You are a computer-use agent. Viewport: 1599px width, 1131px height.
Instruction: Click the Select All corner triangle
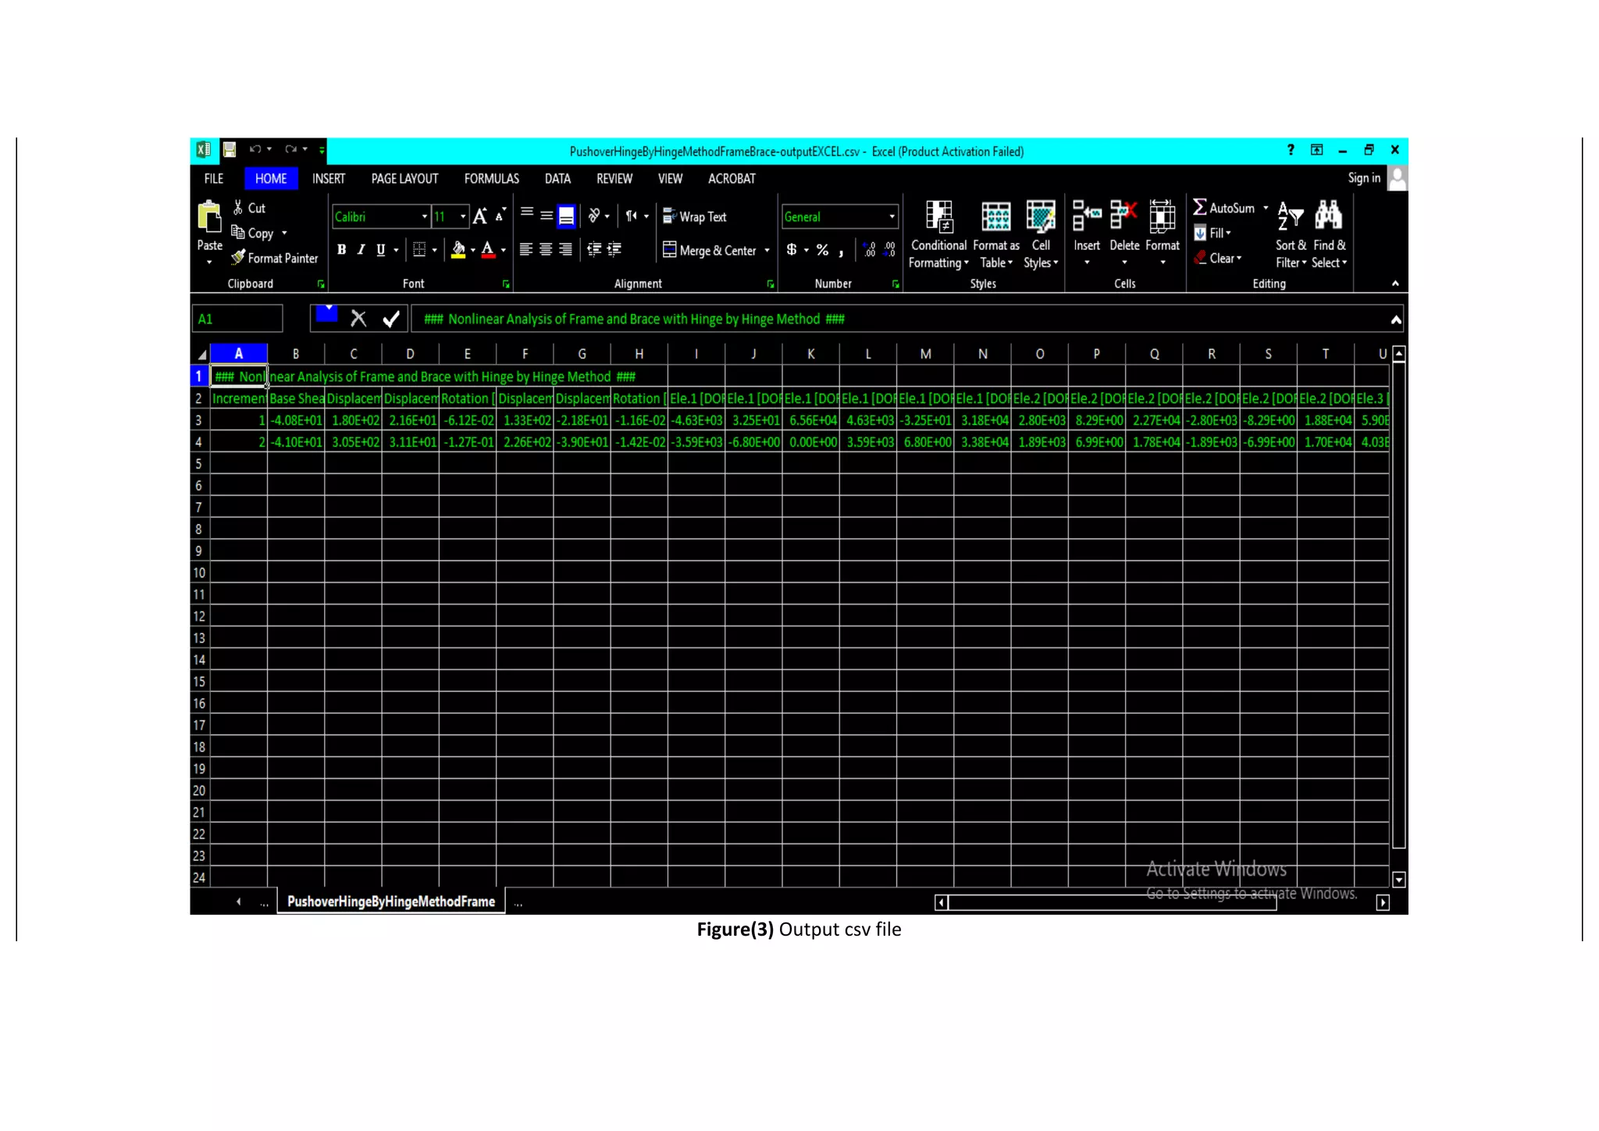tap(201, 355)
